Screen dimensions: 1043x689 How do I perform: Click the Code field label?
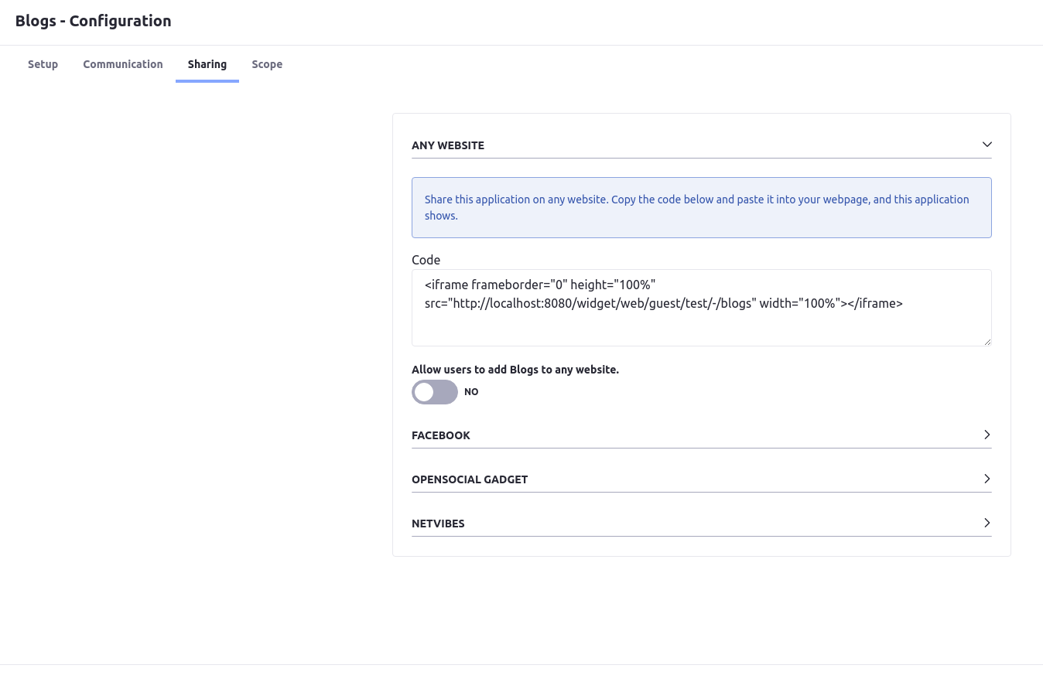click(426, 260)
